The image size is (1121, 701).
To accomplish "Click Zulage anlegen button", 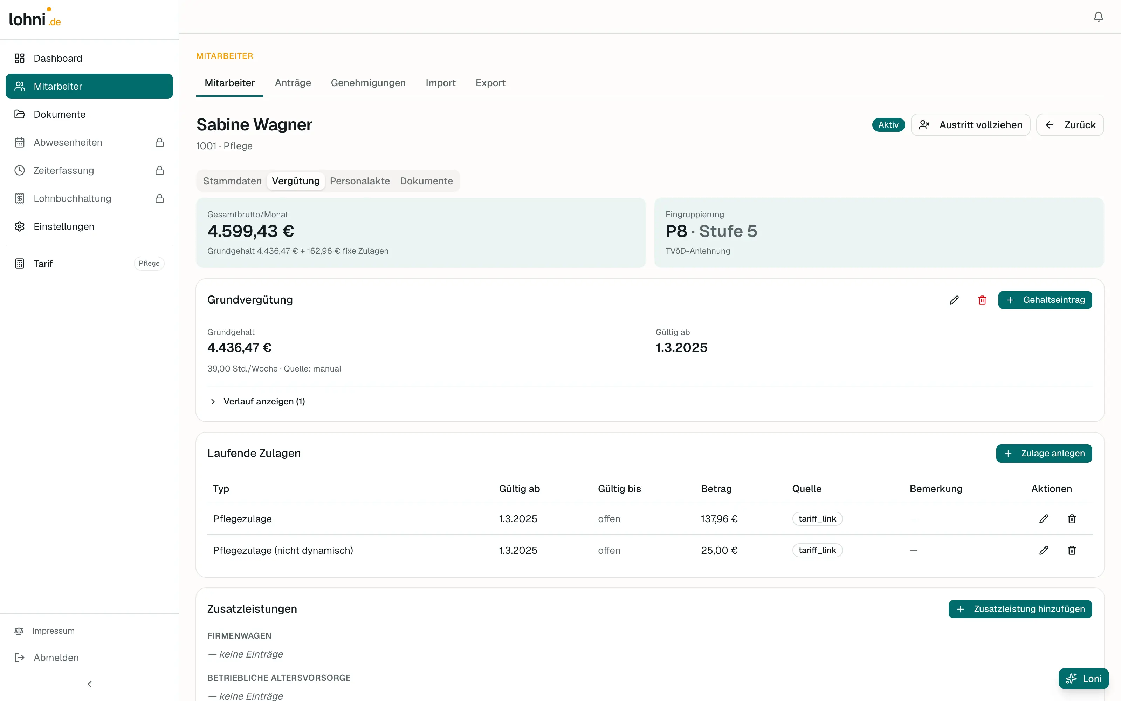I will click(1044, 454).
